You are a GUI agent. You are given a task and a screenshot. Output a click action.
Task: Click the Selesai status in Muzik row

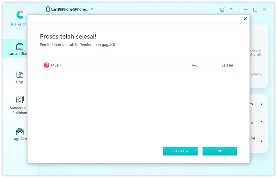[227, 65]
